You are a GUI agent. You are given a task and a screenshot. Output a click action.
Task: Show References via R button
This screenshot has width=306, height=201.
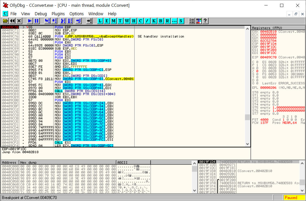point(167,21)
